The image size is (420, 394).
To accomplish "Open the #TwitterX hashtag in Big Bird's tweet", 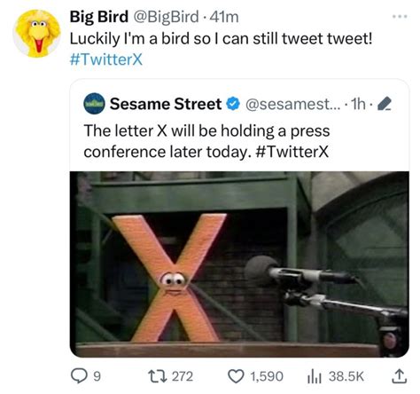I will pyautogui.click(x=106, y=59).
